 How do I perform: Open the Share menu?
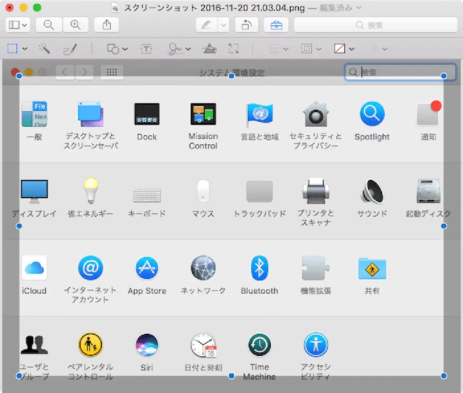tap(107, 25)
